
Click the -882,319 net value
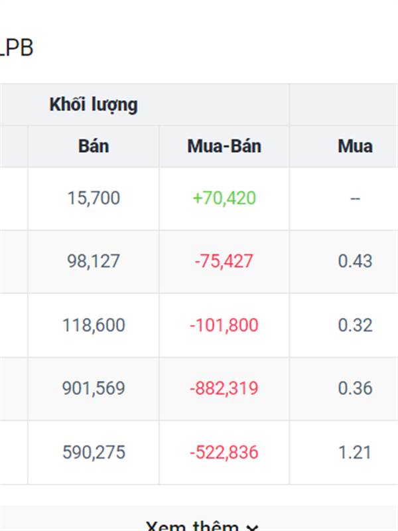click(224, 388)
